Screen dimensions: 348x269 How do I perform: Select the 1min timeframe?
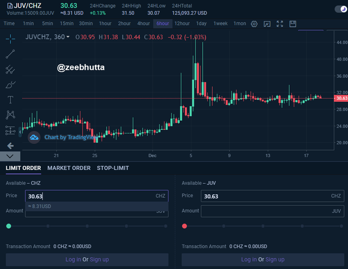[x=28, y=23]
